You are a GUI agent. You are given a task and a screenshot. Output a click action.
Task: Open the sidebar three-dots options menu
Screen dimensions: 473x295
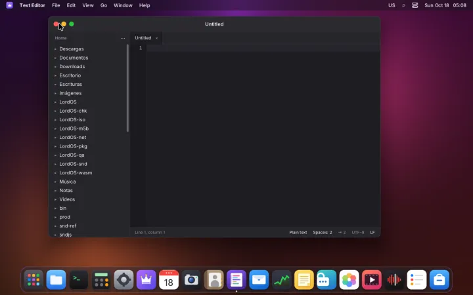(123, 38)
